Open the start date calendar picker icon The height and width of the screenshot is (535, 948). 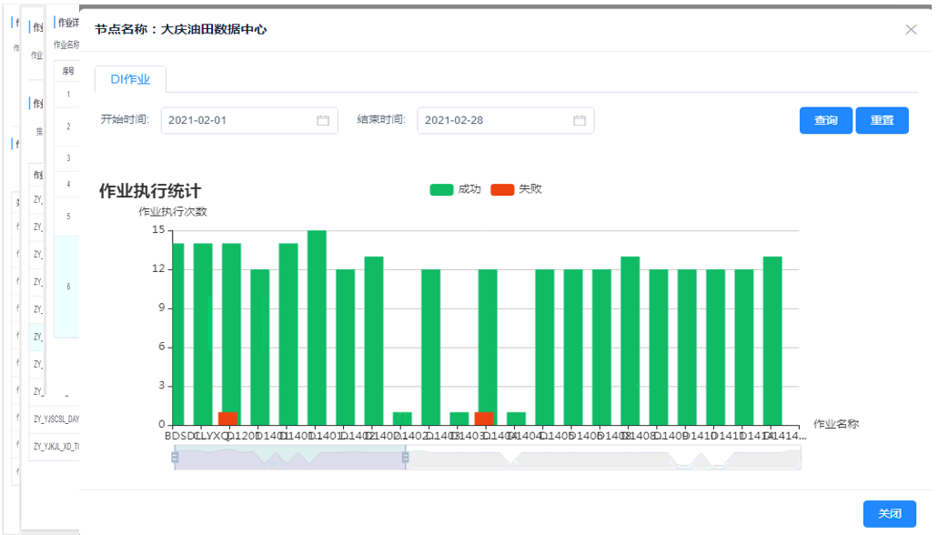click(323, 120)
